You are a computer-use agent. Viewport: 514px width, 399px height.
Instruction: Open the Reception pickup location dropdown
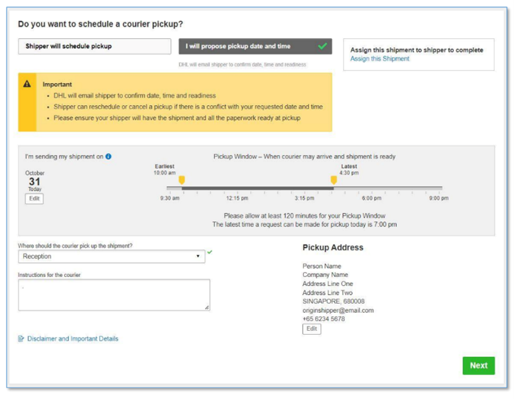(x=111, y=257)
